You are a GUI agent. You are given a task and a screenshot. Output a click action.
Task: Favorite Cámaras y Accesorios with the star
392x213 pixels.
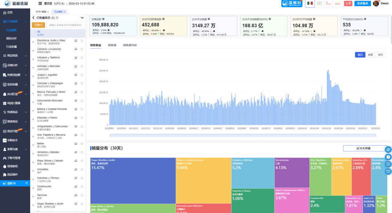pyautogui.click(x=82, y=49)
